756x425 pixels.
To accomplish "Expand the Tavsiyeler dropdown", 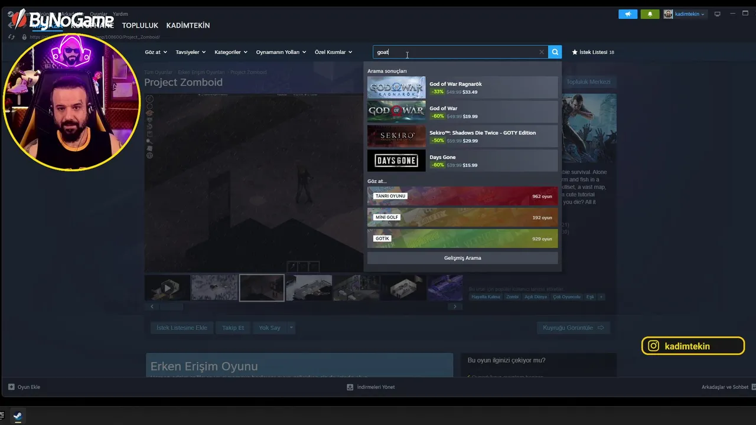I will 191,52.
